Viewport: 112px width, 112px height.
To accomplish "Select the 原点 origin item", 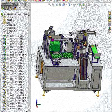I will click(7, 33).
